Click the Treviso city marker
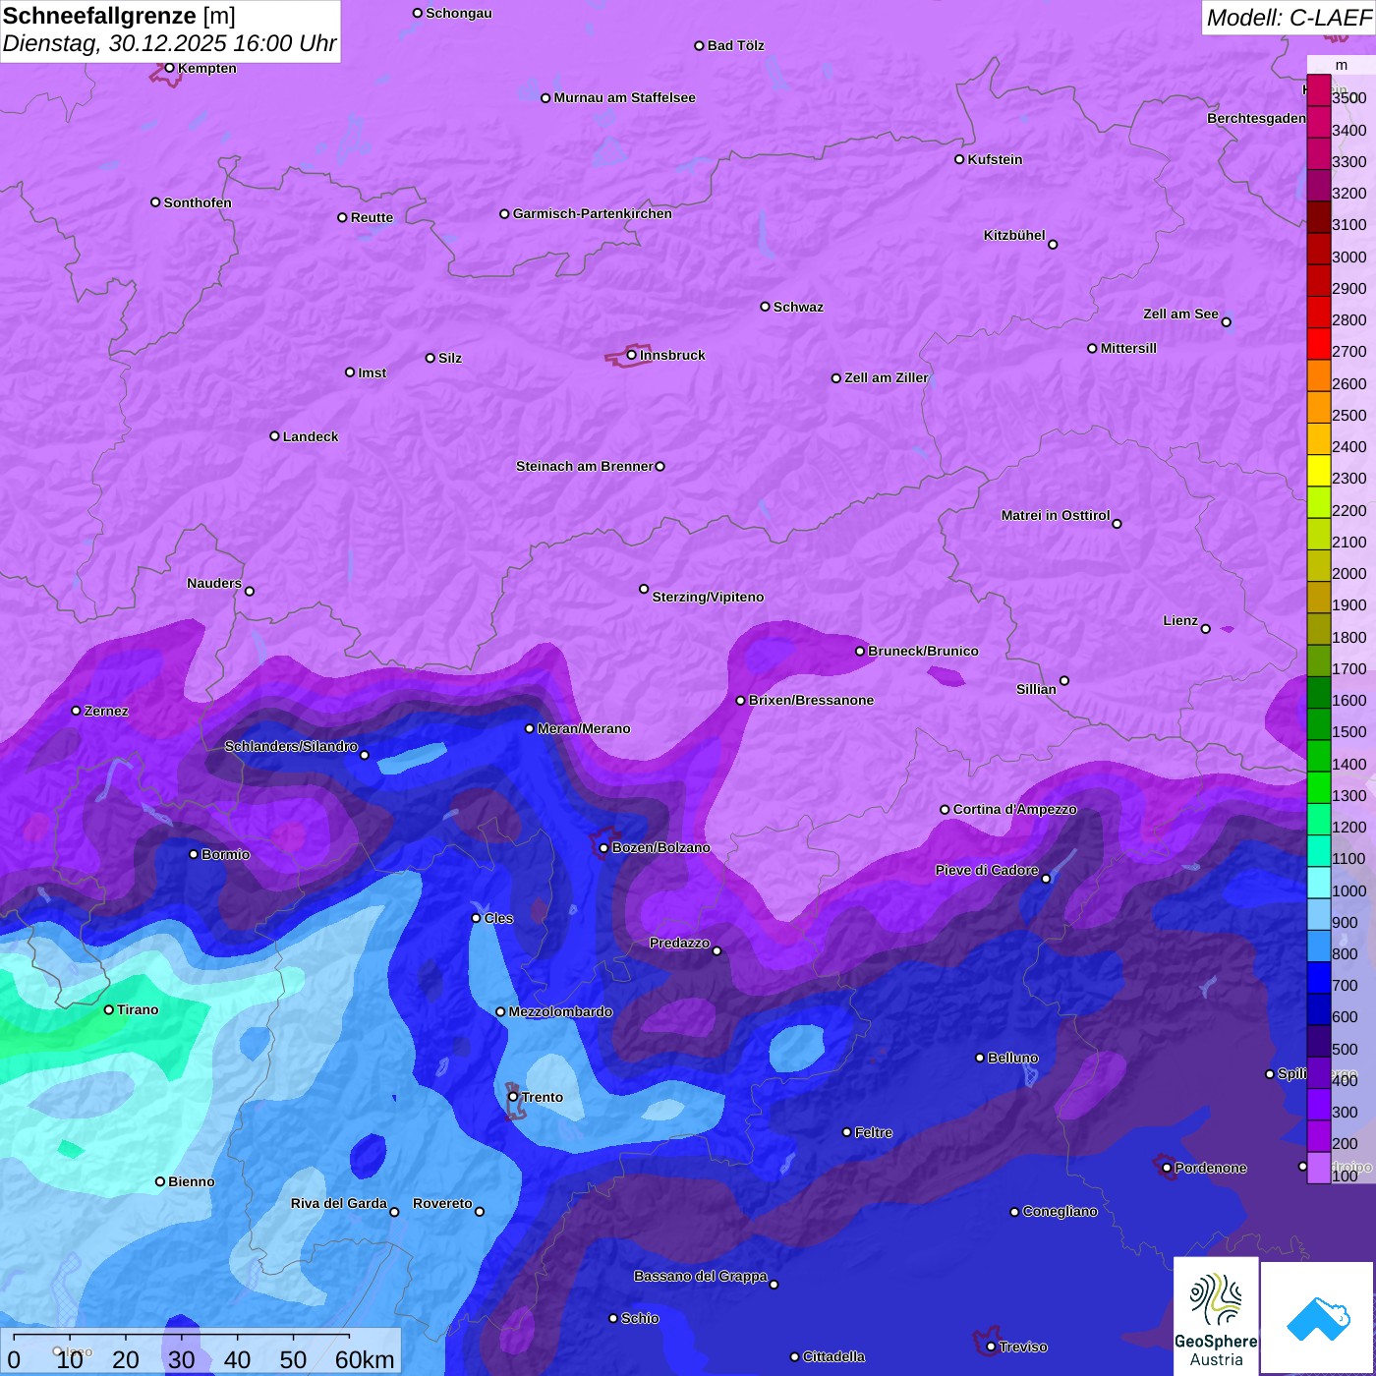Image resolution: width=1376 pixels, height=1376 pixels. [991, 1347]
